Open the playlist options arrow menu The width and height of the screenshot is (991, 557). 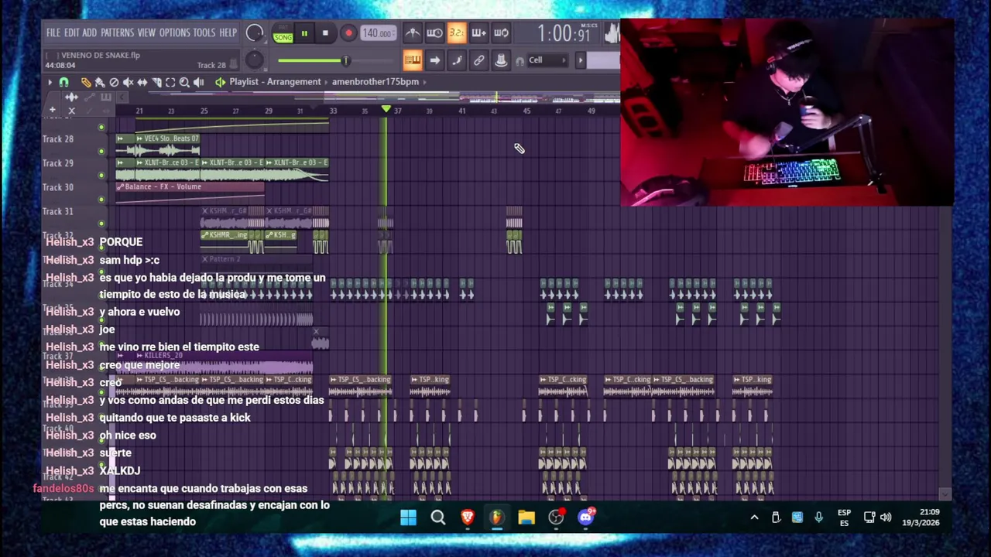pos(50,82)
